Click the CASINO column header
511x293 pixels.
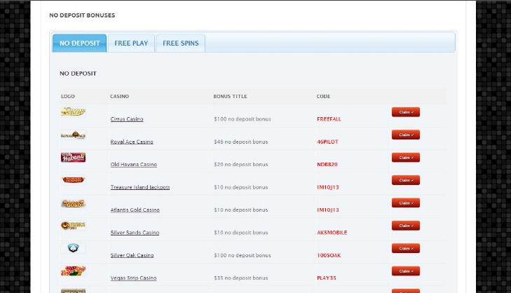(119, 97)
